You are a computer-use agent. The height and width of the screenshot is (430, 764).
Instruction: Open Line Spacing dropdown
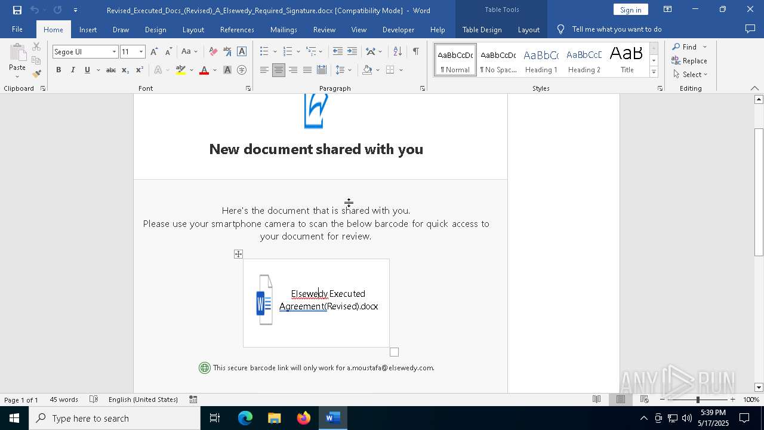[343, 70]
